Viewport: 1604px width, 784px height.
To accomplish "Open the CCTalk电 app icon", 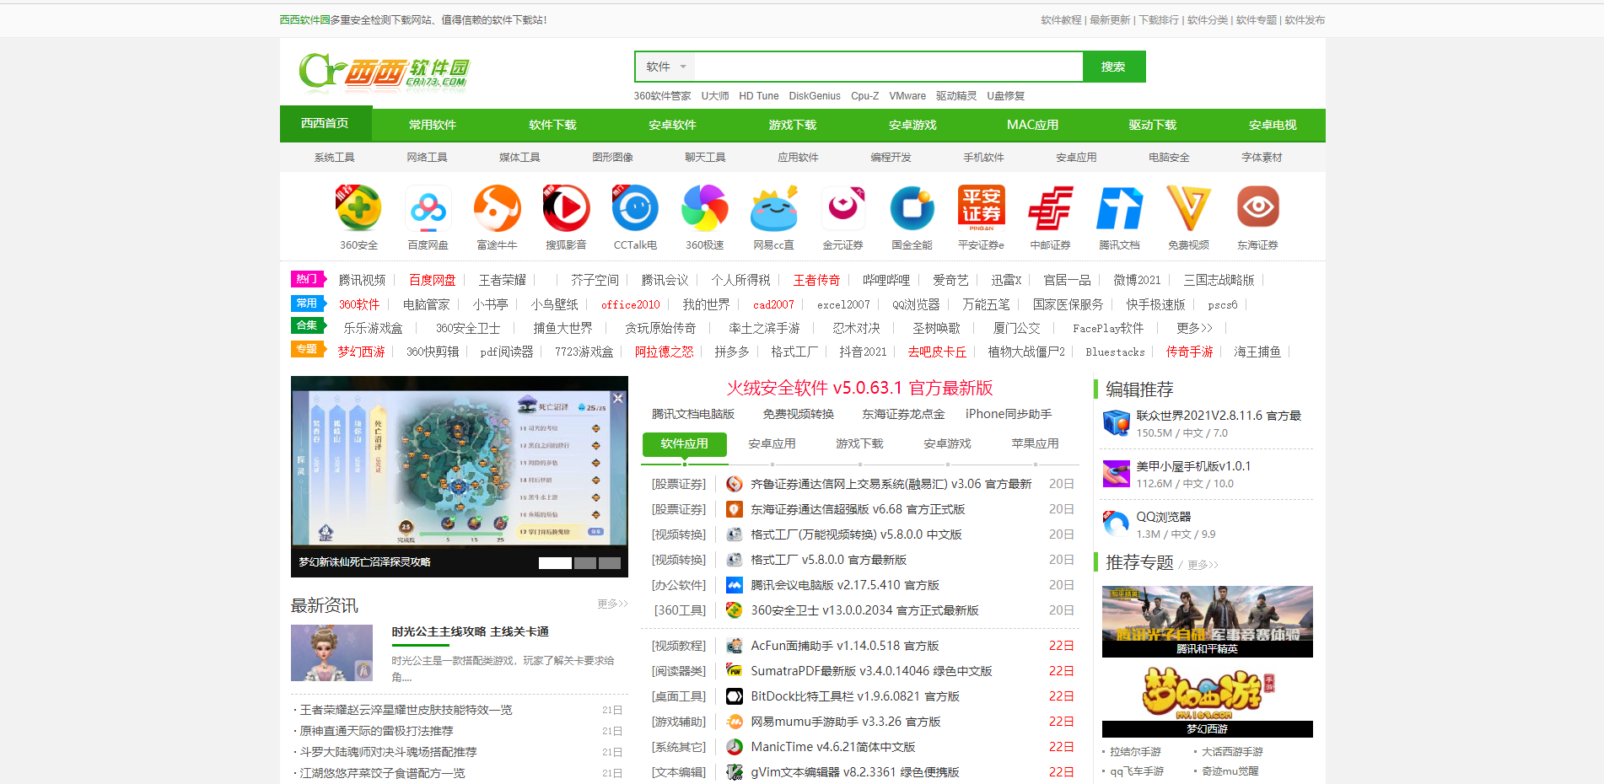I will click(635, 208).
